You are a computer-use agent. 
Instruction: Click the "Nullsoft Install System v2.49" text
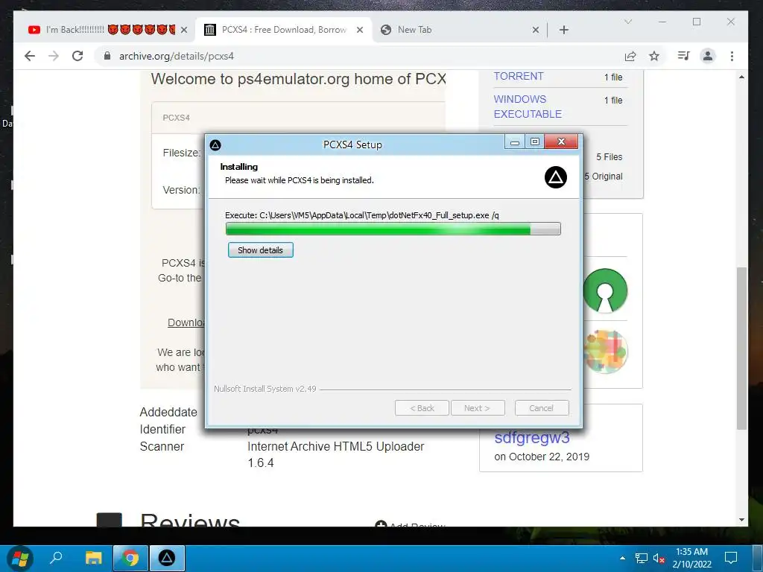click(265, 389)
